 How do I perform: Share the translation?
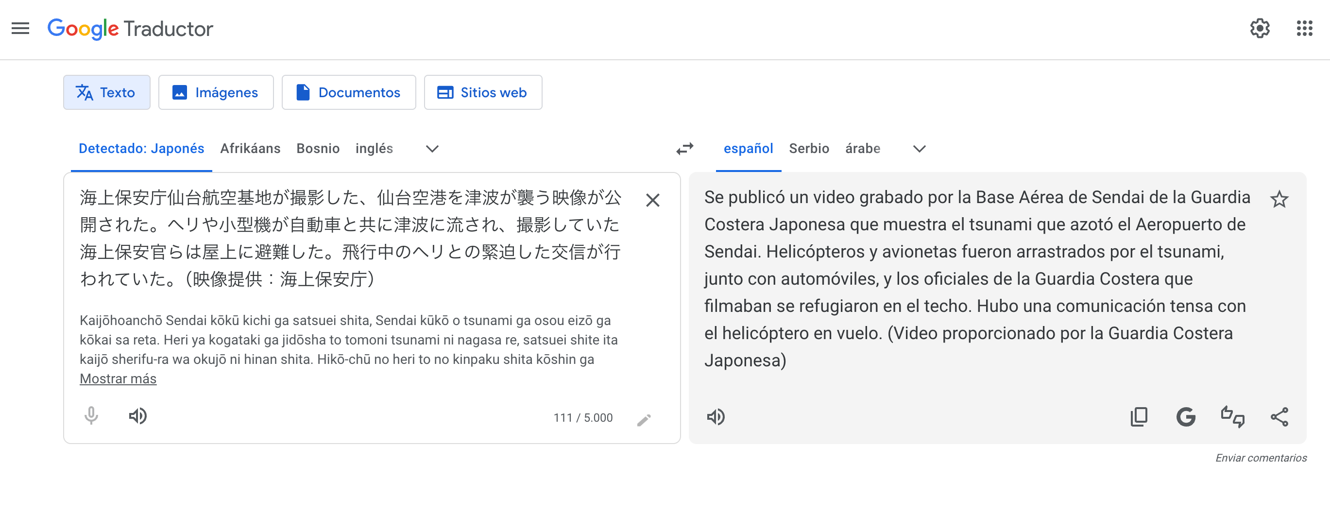[1279, 417]
